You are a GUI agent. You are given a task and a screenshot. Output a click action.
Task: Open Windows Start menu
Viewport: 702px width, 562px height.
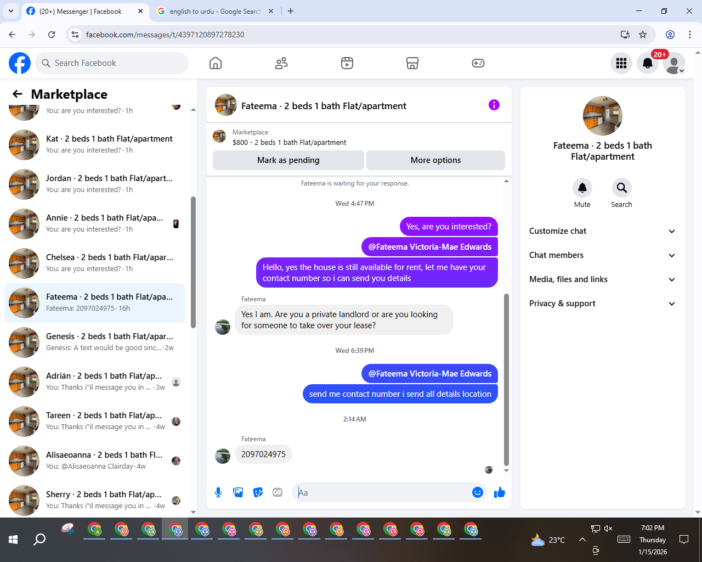pos(13,539)
